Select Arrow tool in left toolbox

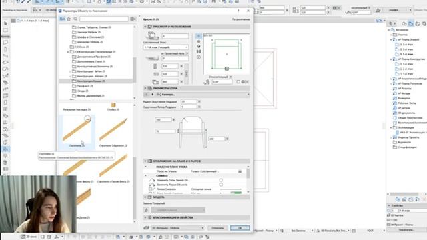tap(5, 23)
